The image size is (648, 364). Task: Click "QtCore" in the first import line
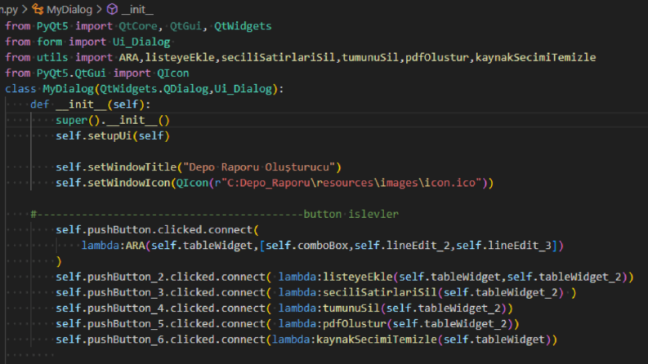click(x=138, y=26)
